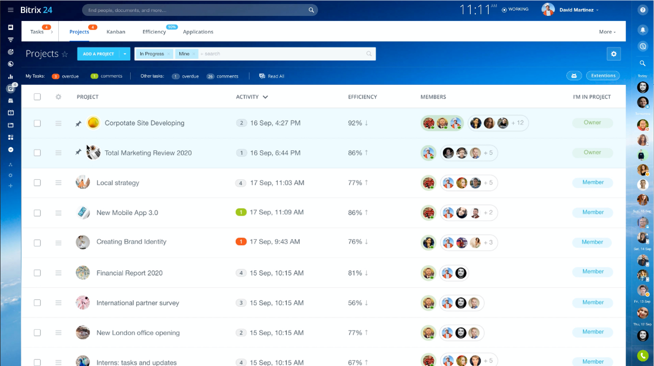Open the Applications tab
The width and height of the screenshot is (654, 366).
pos(198,32)
